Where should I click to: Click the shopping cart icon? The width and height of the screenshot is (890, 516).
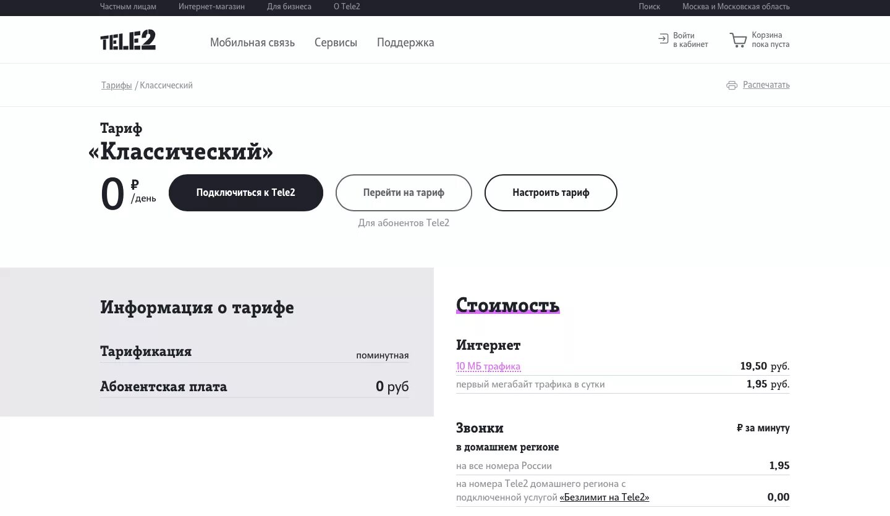point(738,40)
